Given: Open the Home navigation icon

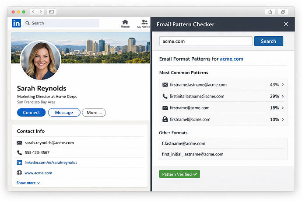Looking at the screenshot, I should [125, 24].
